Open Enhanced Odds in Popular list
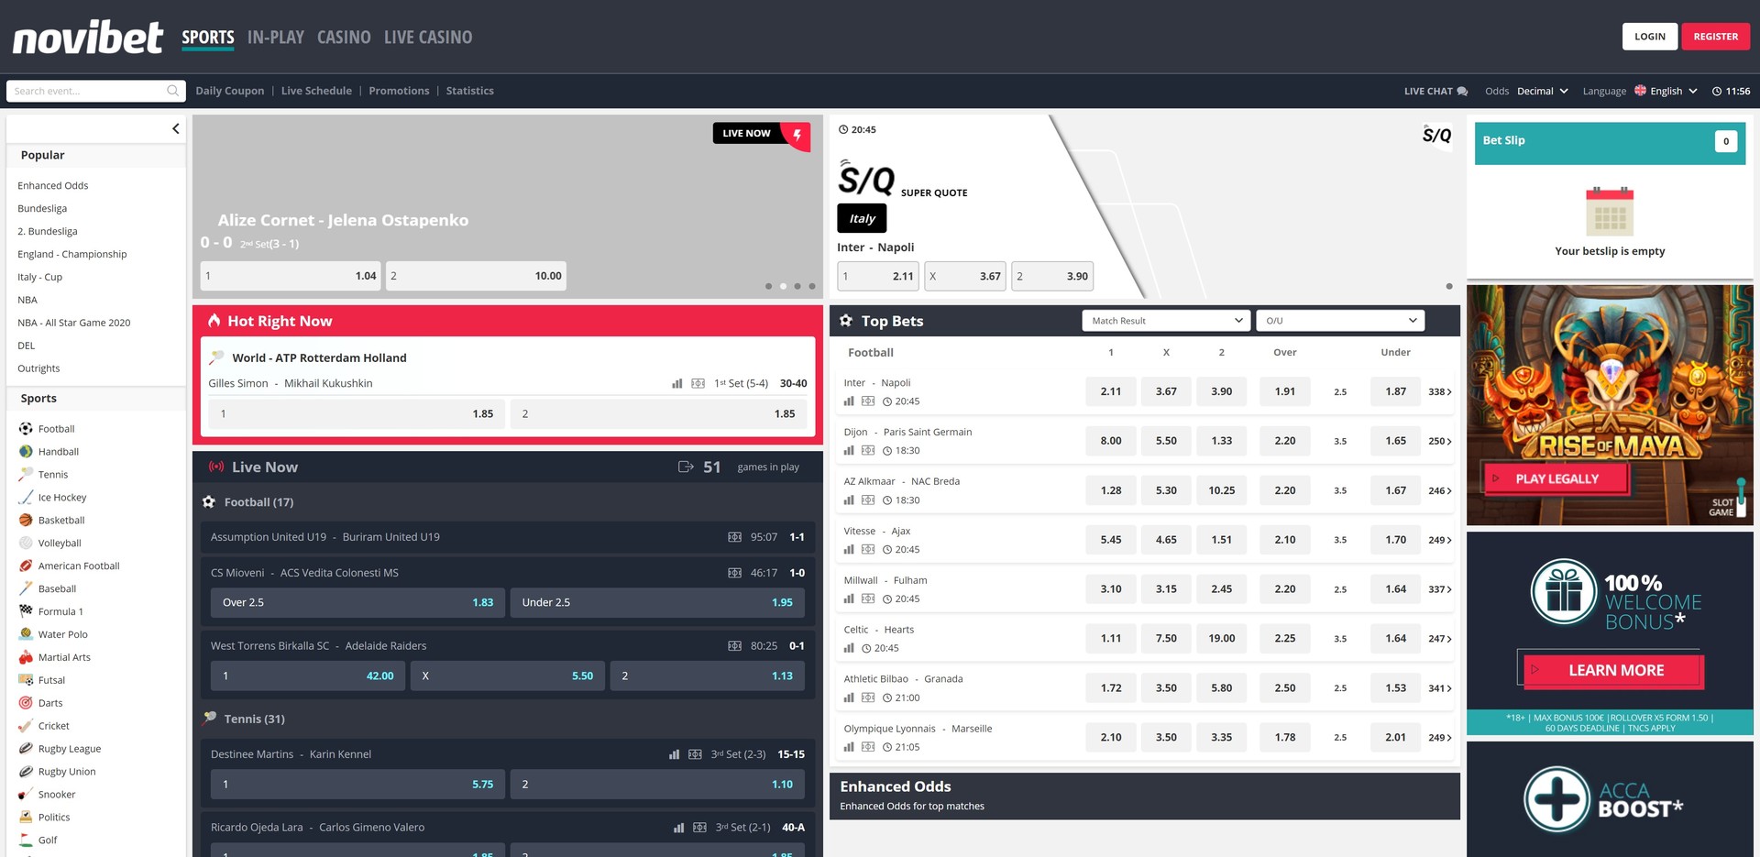Viewport: 1760px width, 857px height. (53, 186)
